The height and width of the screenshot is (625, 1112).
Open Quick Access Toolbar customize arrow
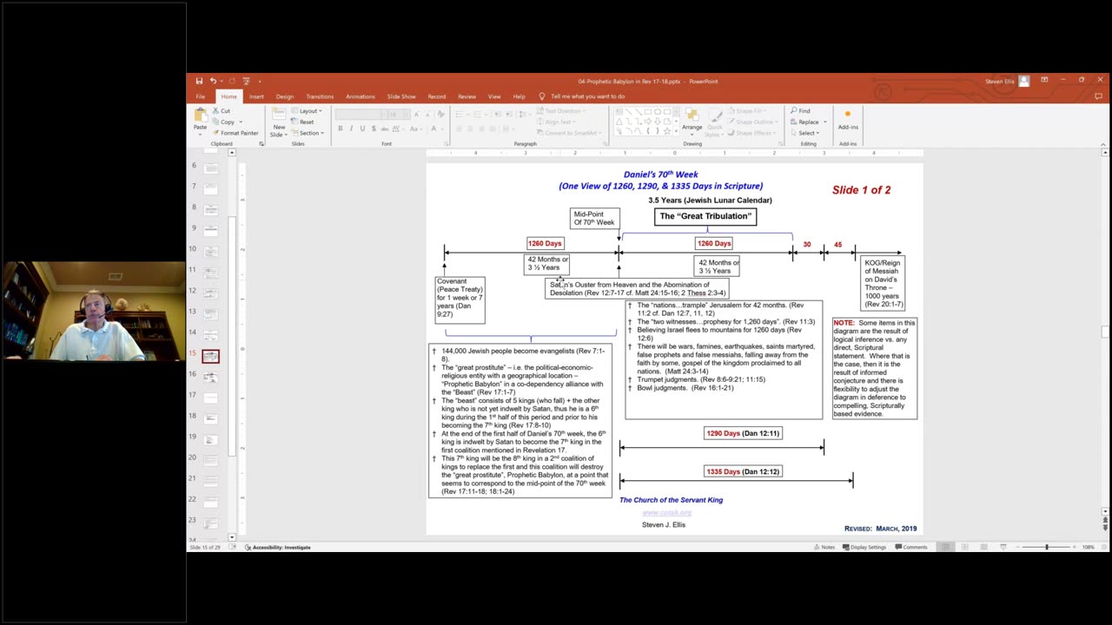click(260, 82)
